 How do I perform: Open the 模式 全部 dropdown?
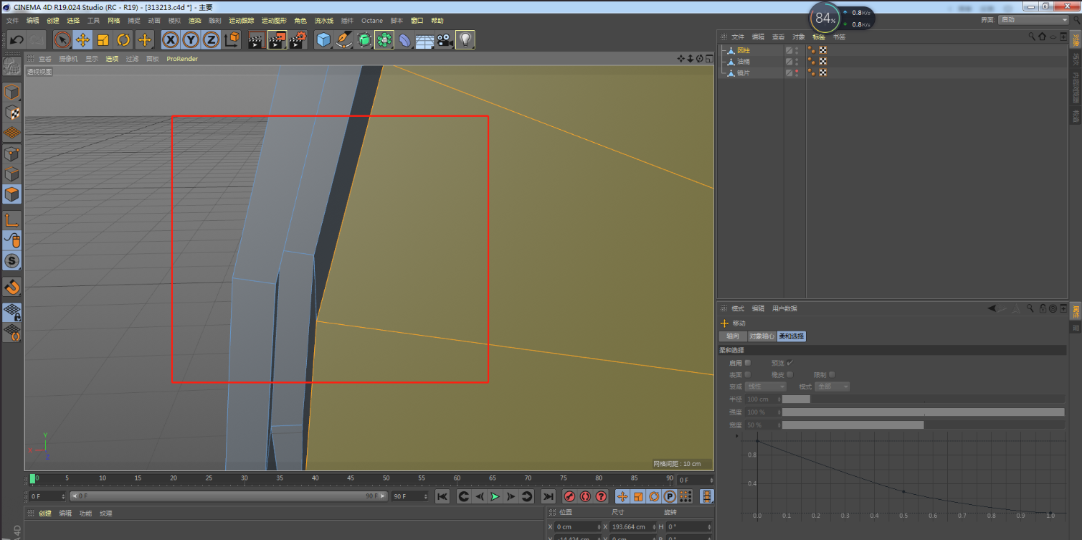[x=832, y=387]
